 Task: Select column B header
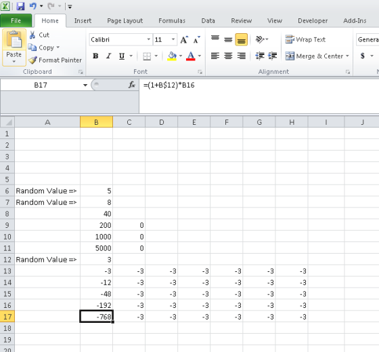pos(96,122)
